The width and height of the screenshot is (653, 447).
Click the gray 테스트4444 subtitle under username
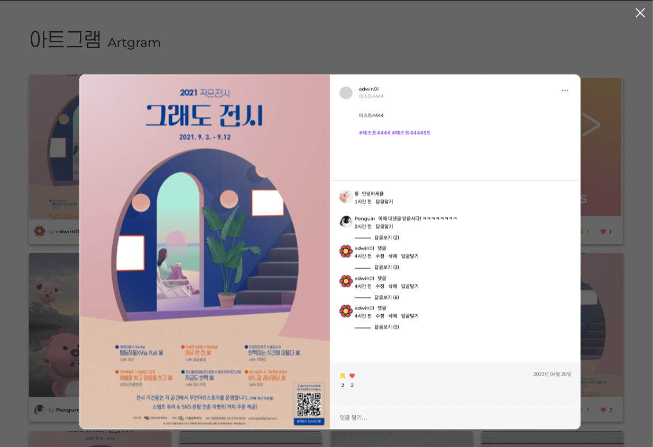coord(371,96)
